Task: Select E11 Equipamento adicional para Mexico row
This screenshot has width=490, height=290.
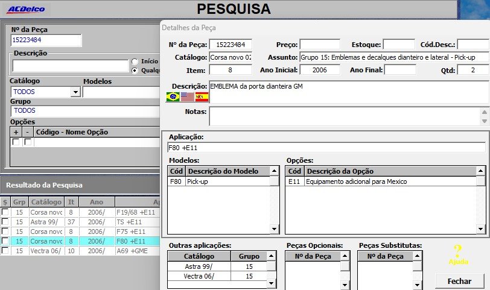Action: pos(381,181)
